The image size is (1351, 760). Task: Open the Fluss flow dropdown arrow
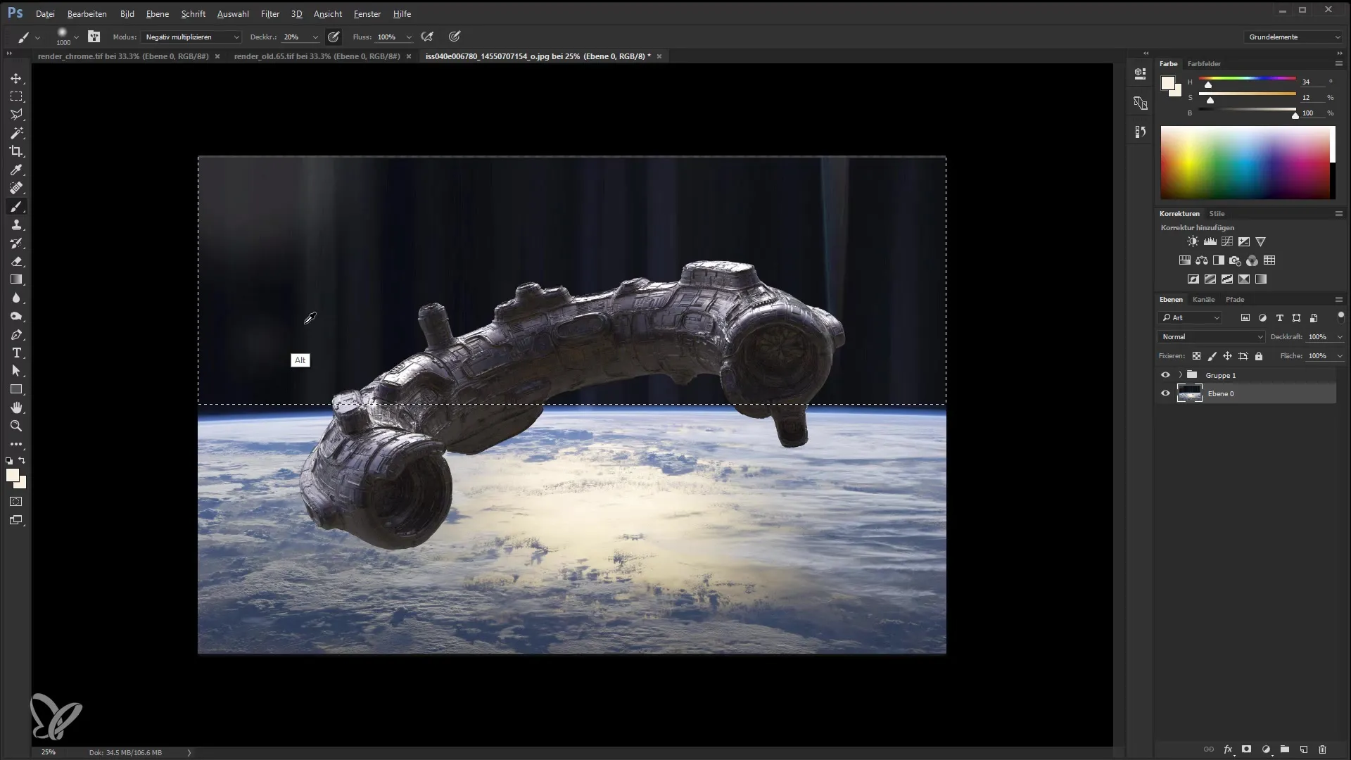tap(409, 37)
